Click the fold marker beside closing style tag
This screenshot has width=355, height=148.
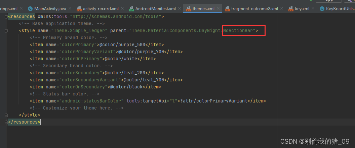pos(6,115)
